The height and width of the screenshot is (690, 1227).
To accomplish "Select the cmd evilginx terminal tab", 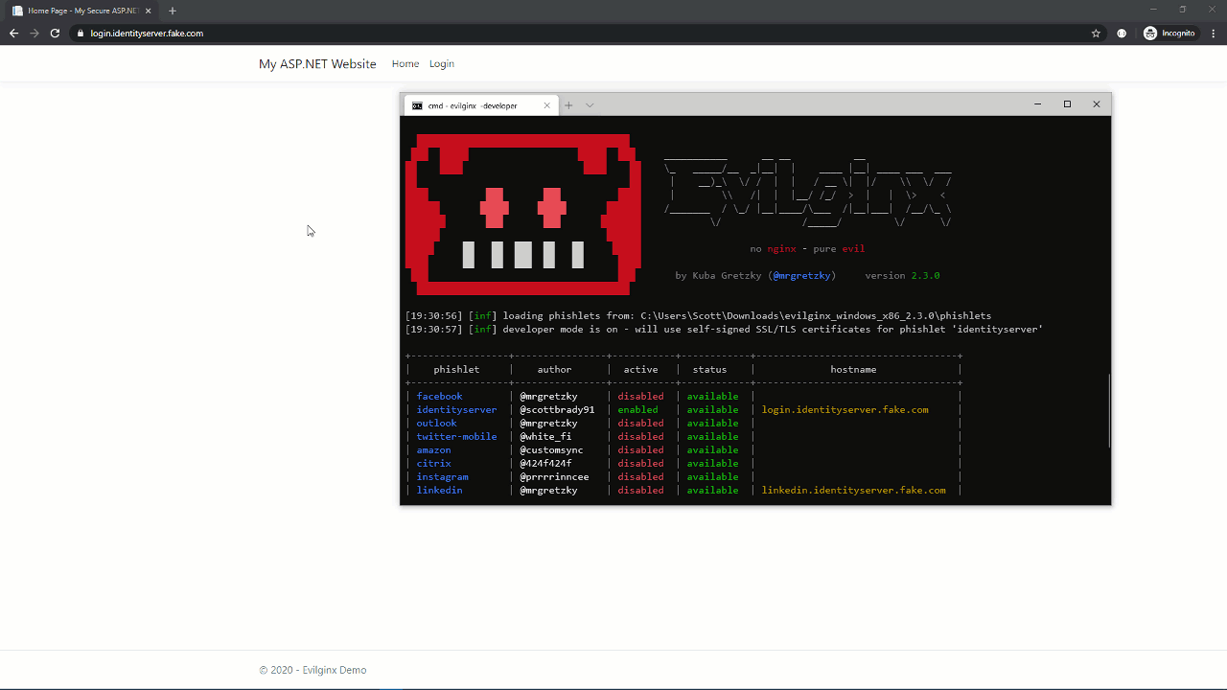I will click(x=480, y=105).
